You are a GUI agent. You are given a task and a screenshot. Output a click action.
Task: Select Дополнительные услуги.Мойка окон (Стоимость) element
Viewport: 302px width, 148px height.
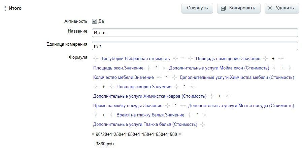(219, 68)
